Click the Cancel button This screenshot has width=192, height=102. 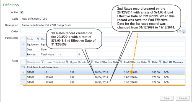pyautogui.click(x=183, y=98)
